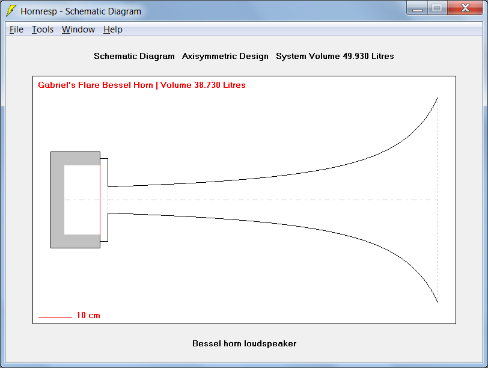Open the Help menu
This screenshot has width=488, height=368.
click(113, 29)
